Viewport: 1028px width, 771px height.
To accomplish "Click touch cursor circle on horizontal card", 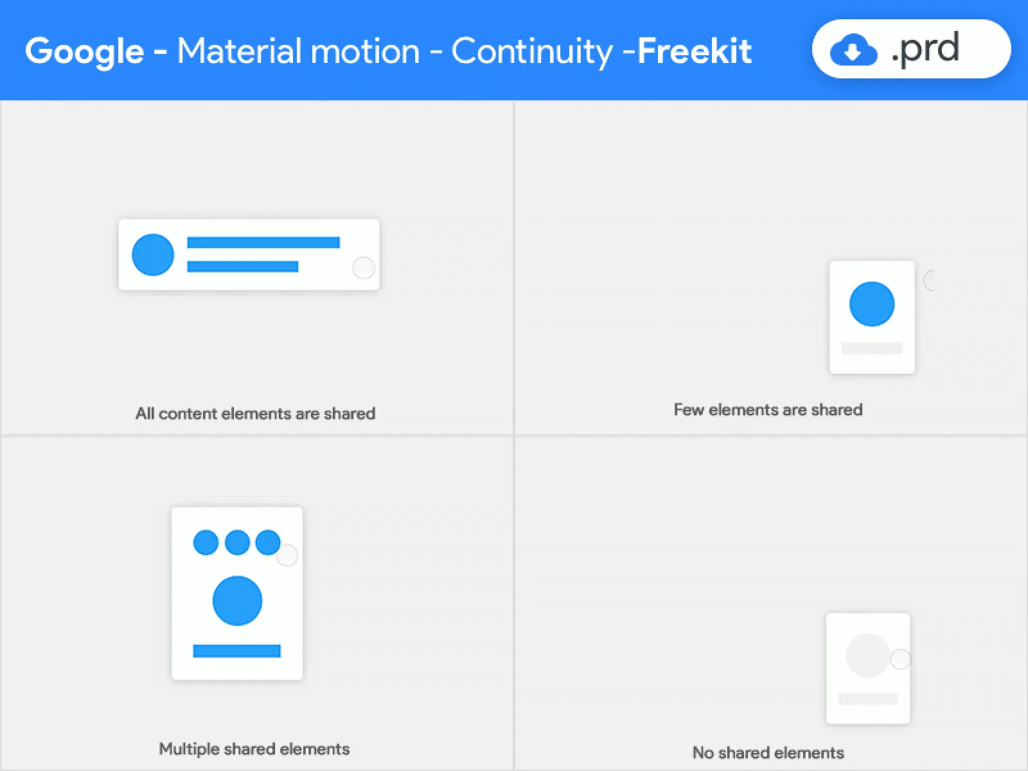I will pos(364,267).
